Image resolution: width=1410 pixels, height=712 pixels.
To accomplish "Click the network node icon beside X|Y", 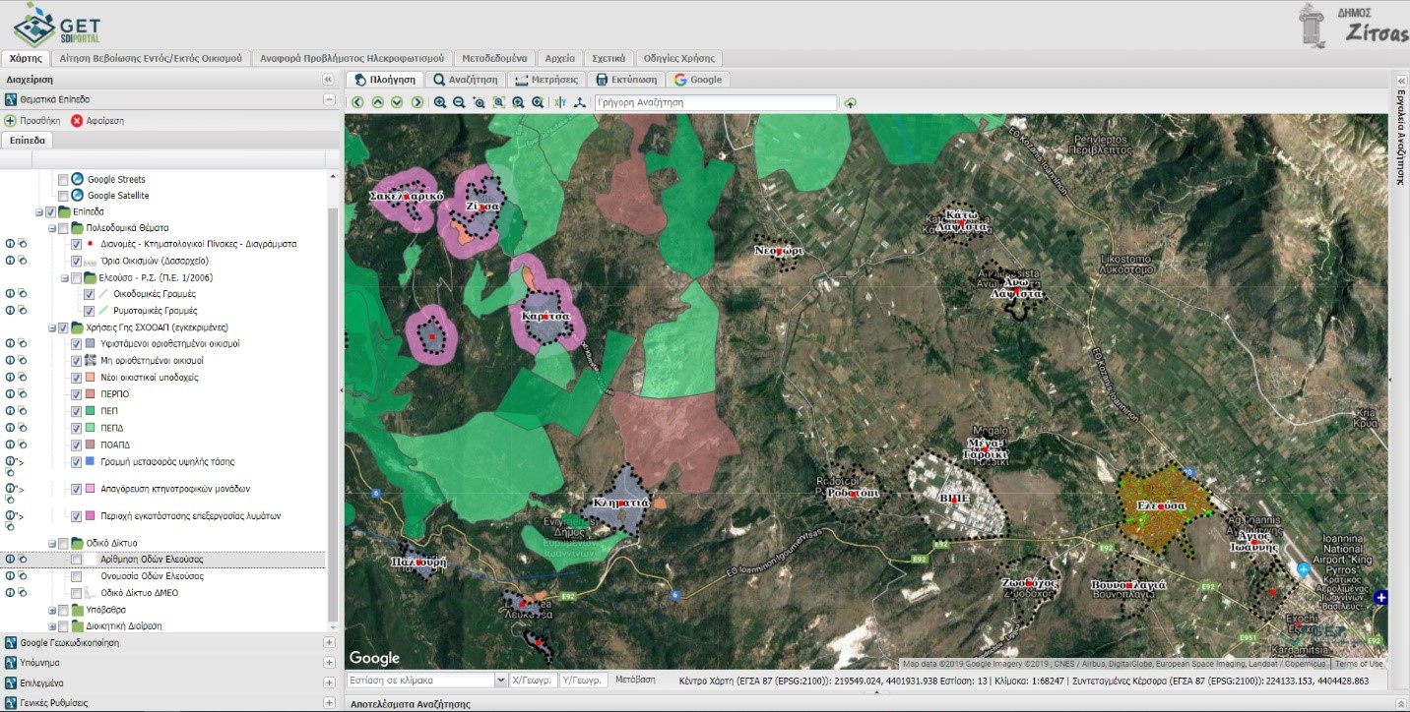I will (x=580, y=102).
